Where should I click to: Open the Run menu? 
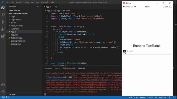37,2
